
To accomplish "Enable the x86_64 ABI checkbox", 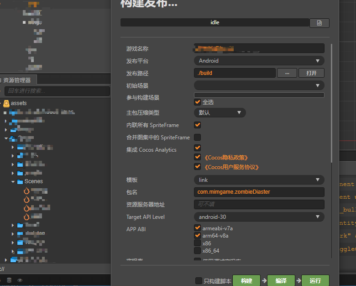I will (x=198, y=250).
